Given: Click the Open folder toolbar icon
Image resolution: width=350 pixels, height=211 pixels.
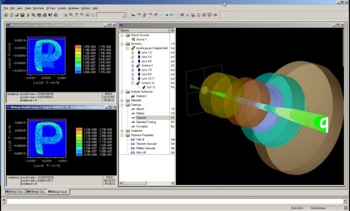Looking at the screenshot, I should pyautogui.click(x=17, y=15).
